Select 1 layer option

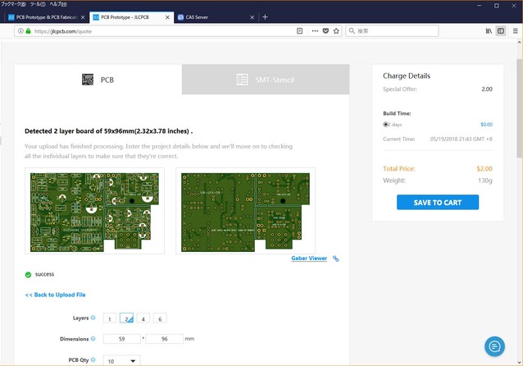pyautogui.click(x=109, y=318)
